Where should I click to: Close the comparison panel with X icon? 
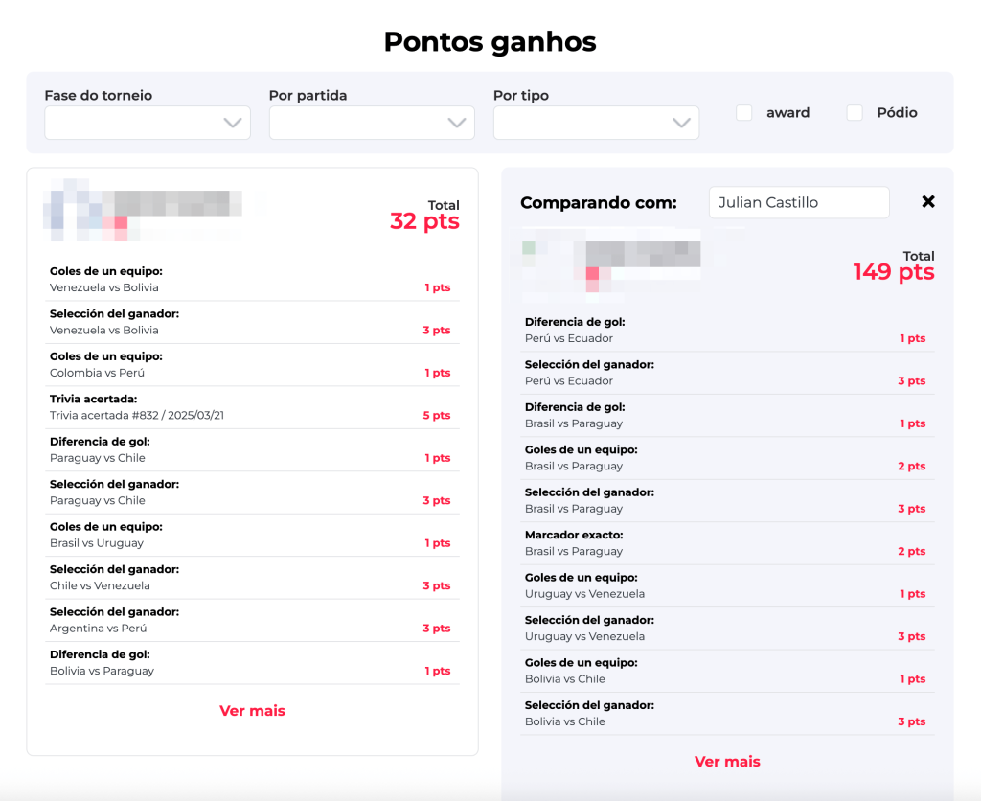[x=927, y=202]
